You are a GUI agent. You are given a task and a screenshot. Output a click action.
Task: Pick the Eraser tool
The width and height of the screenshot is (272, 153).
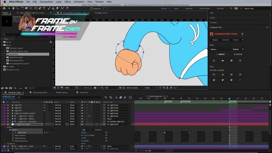click(57, 8)
